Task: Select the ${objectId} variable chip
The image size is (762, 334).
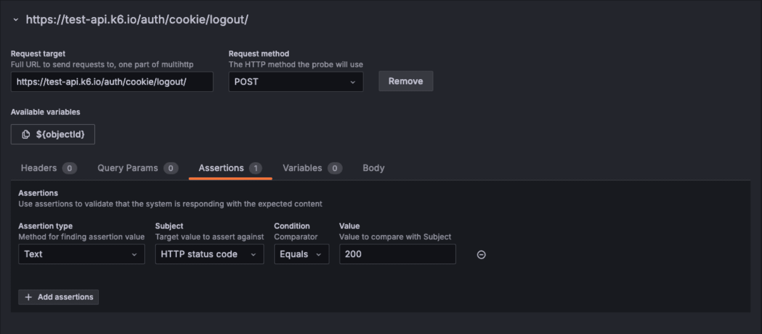Action: click(x=53, y=134)
